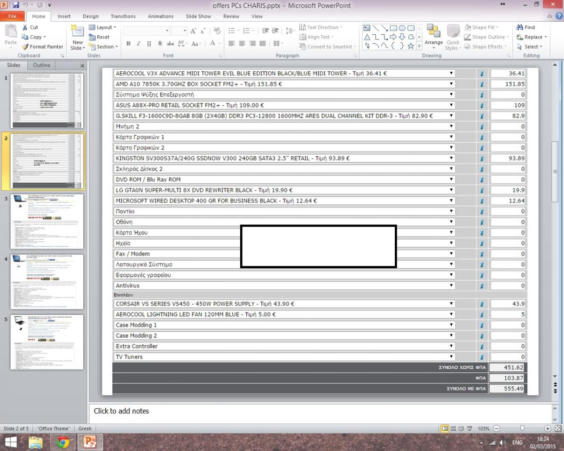Click the Bullets list icon

click(231, 31)
